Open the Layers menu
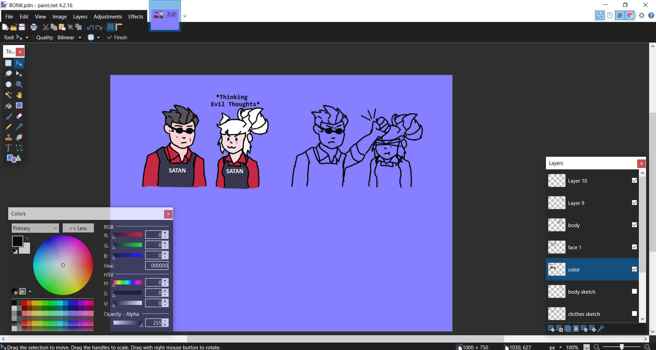Screen dimensions: 656x350 point(80,16)
